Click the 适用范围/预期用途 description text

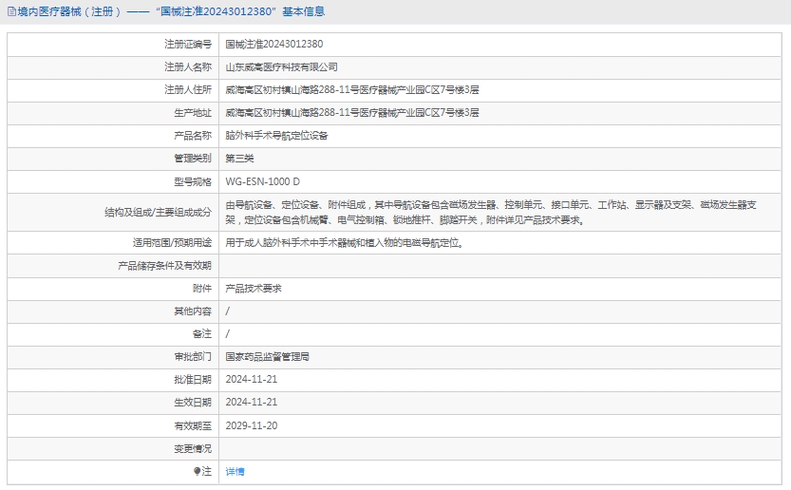point(344,242)
